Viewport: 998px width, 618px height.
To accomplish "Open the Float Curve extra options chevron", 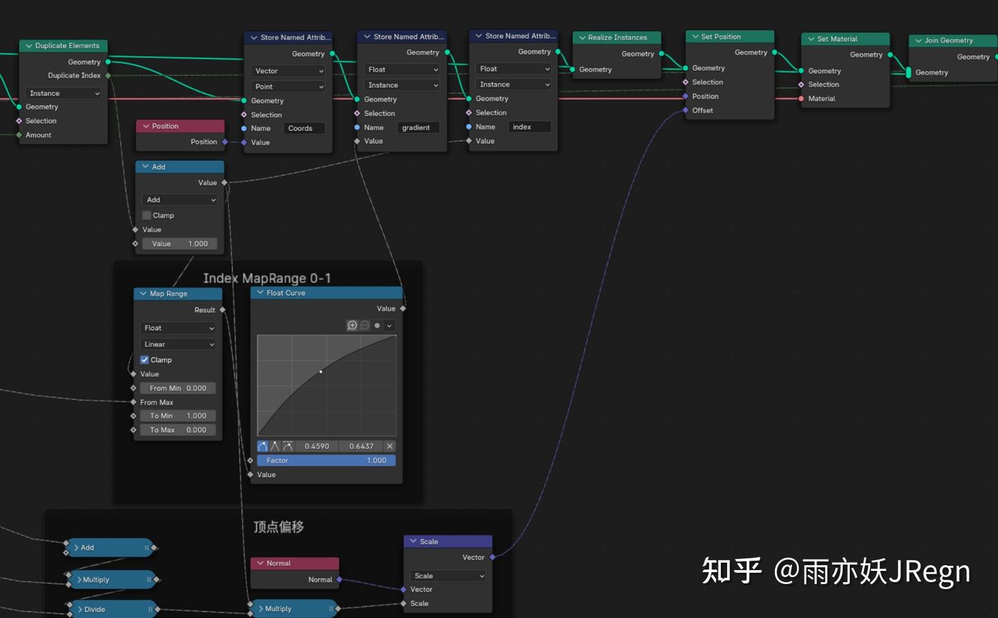I will [389, 325].
